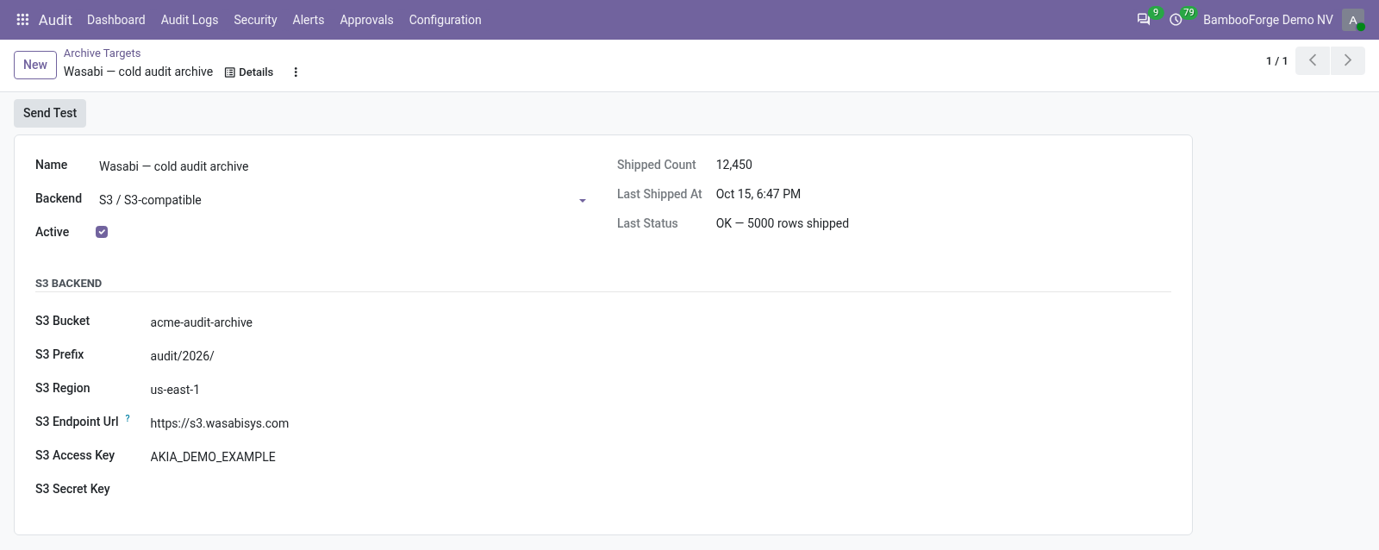Screen dimensions: 1379x550
Task: Toggle the Active checkbox
Action: pos(102,232)
